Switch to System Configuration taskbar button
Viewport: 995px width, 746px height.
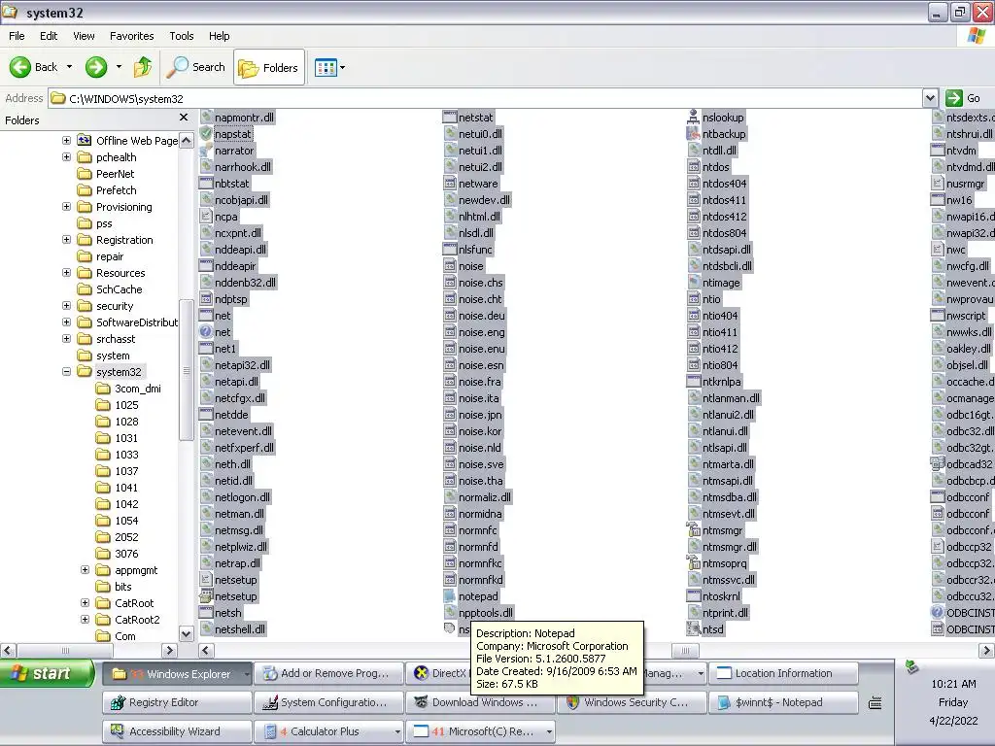tap(328, 702)
